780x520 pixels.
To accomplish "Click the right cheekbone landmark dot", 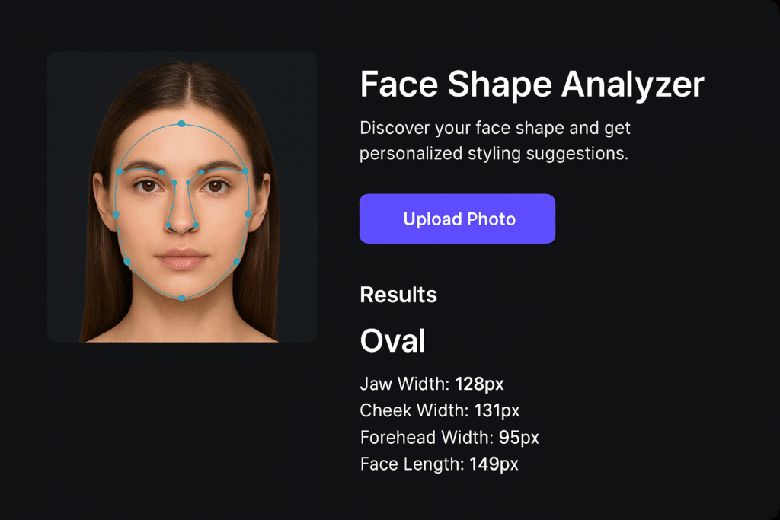I will tap(248, 214).
